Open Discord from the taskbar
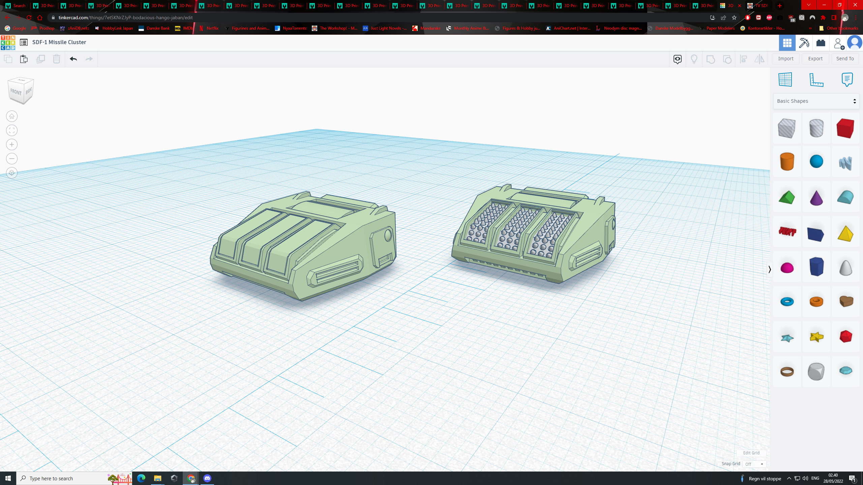The width and height of the screenshot is (863, 485). [207, 478]
